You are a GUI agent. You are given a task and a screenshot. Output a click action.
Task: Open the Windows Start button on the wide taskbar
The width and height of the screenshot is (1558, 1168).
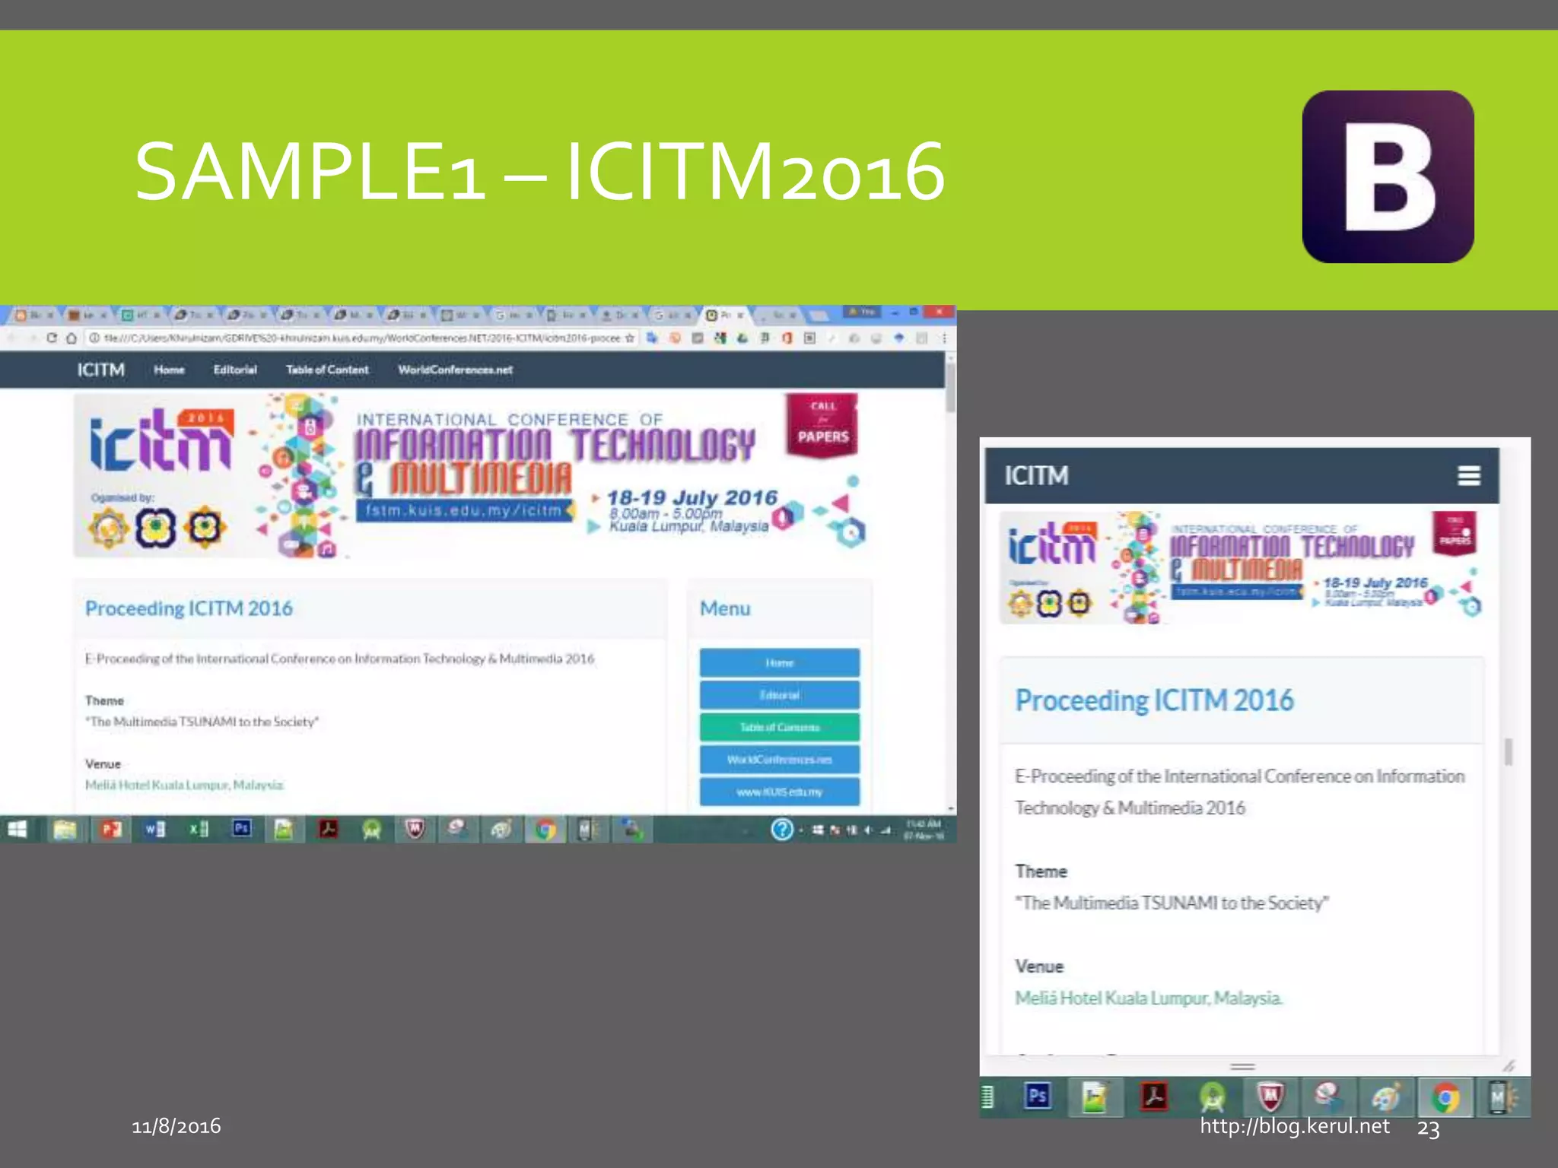tap(17, 829)
